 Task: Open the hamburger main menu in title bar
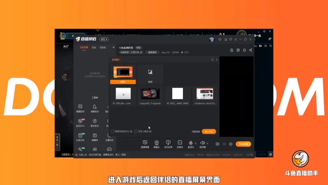point(235,39)
